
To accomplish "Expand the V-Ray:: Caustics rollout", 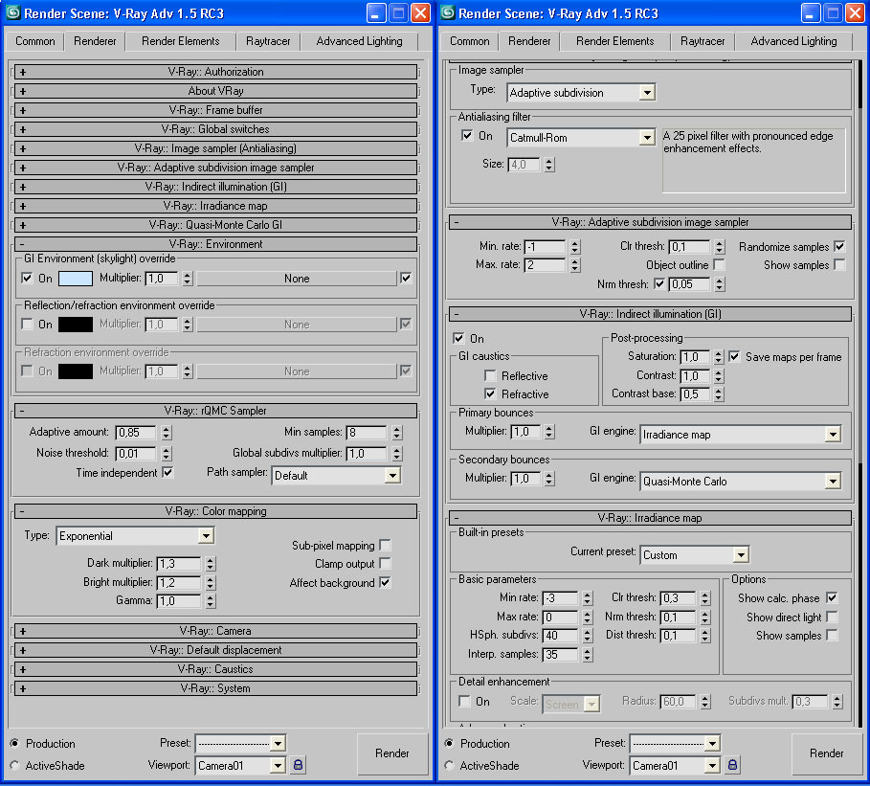I will tap(215, 669).
